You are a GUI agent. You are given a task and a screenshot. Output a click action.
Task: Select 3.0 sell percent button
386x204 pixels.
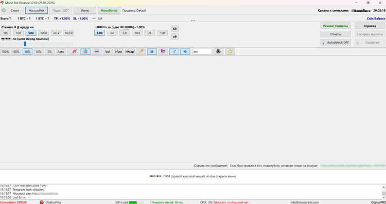pos(112,33)
